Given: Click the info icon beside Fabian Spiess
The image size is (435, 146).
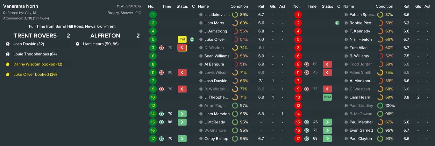Looking at the screenshot, I should (346, 15).
